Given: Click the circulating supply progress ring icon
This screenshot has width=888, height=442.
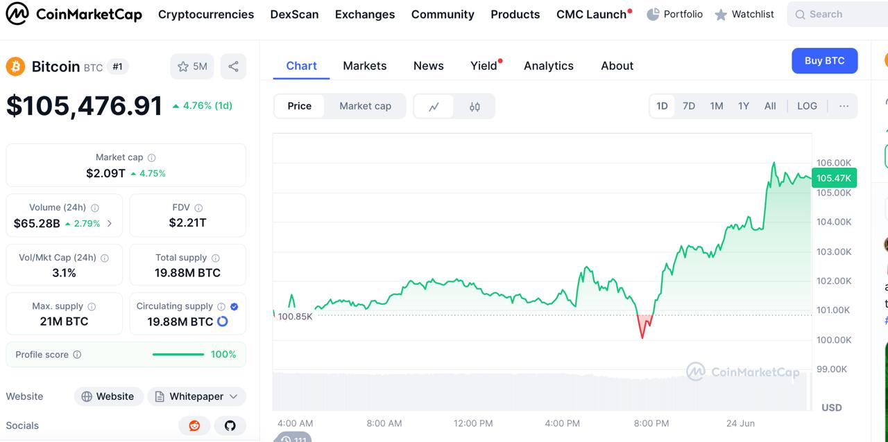Looking at the screenshot, I should point(223,321).
